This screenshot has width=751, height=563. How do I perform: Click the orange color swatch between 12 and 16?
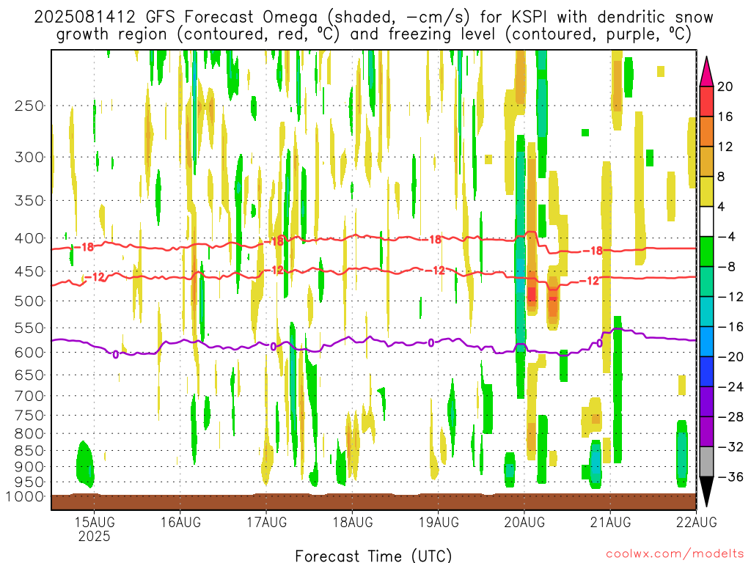click(706, 131)
